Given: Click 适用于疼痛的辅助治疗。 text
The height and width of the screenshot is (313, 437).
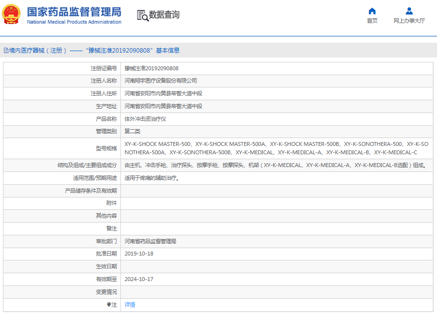Looking at the screenshot, I should tap(152, 178).
